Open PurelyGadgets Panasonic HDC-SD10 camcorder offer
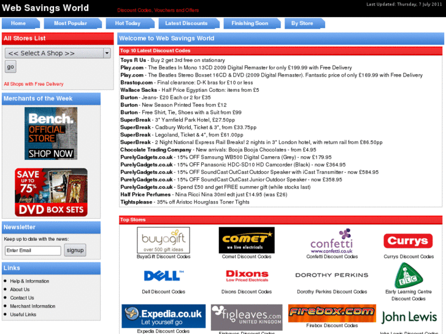The height and width of the screenshot is (334, 446). [x=233, y=165]
